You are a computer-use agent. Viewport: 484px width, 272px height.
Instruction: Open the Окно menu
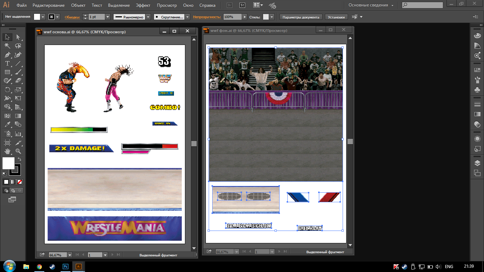(x=188, y=5)
